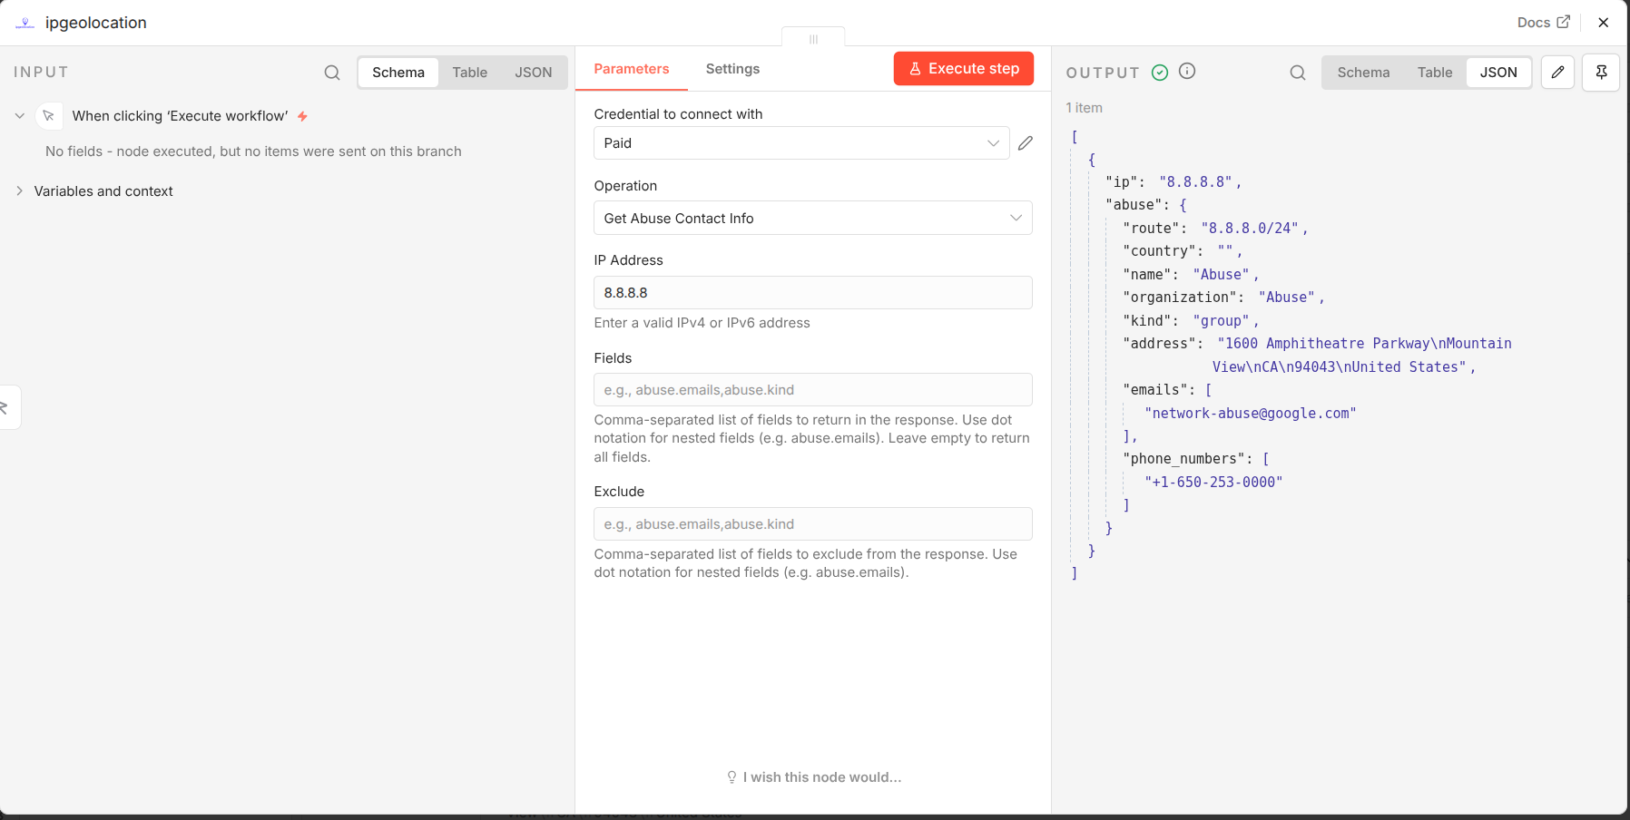This screenshot has height=820, width=1630.
Task: Select the Parameters tab
Action: click(631, 69)
